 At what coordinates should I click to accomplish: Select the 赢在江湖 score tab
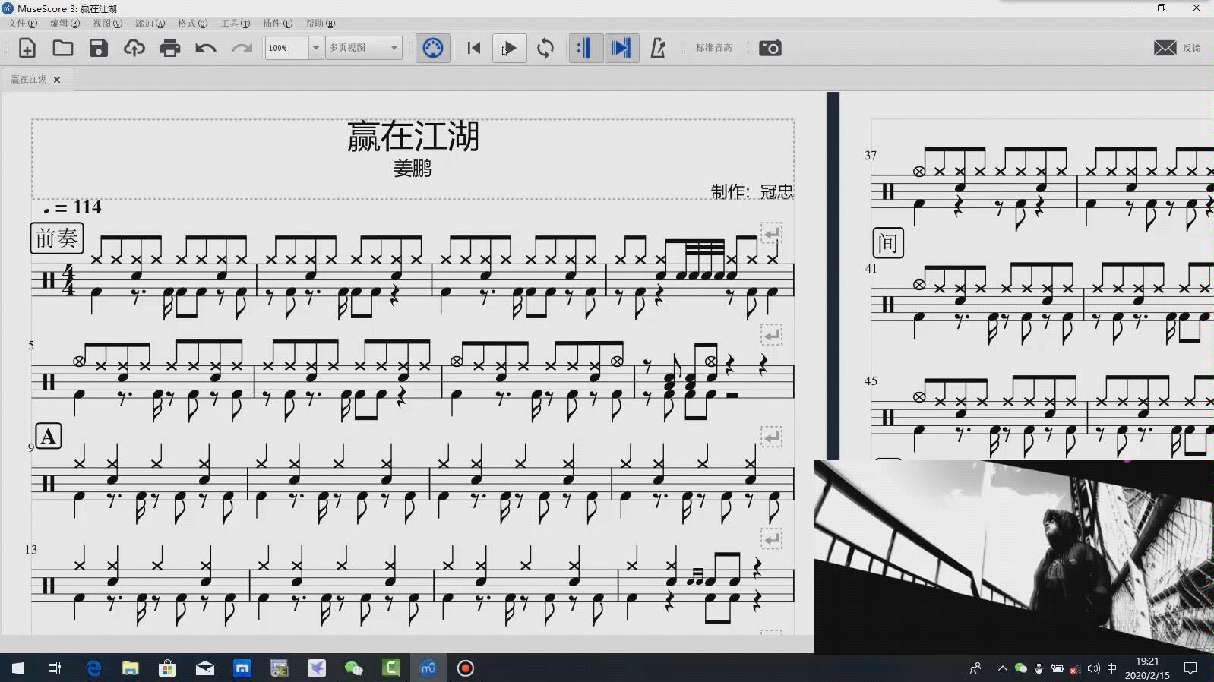[29, 79]
